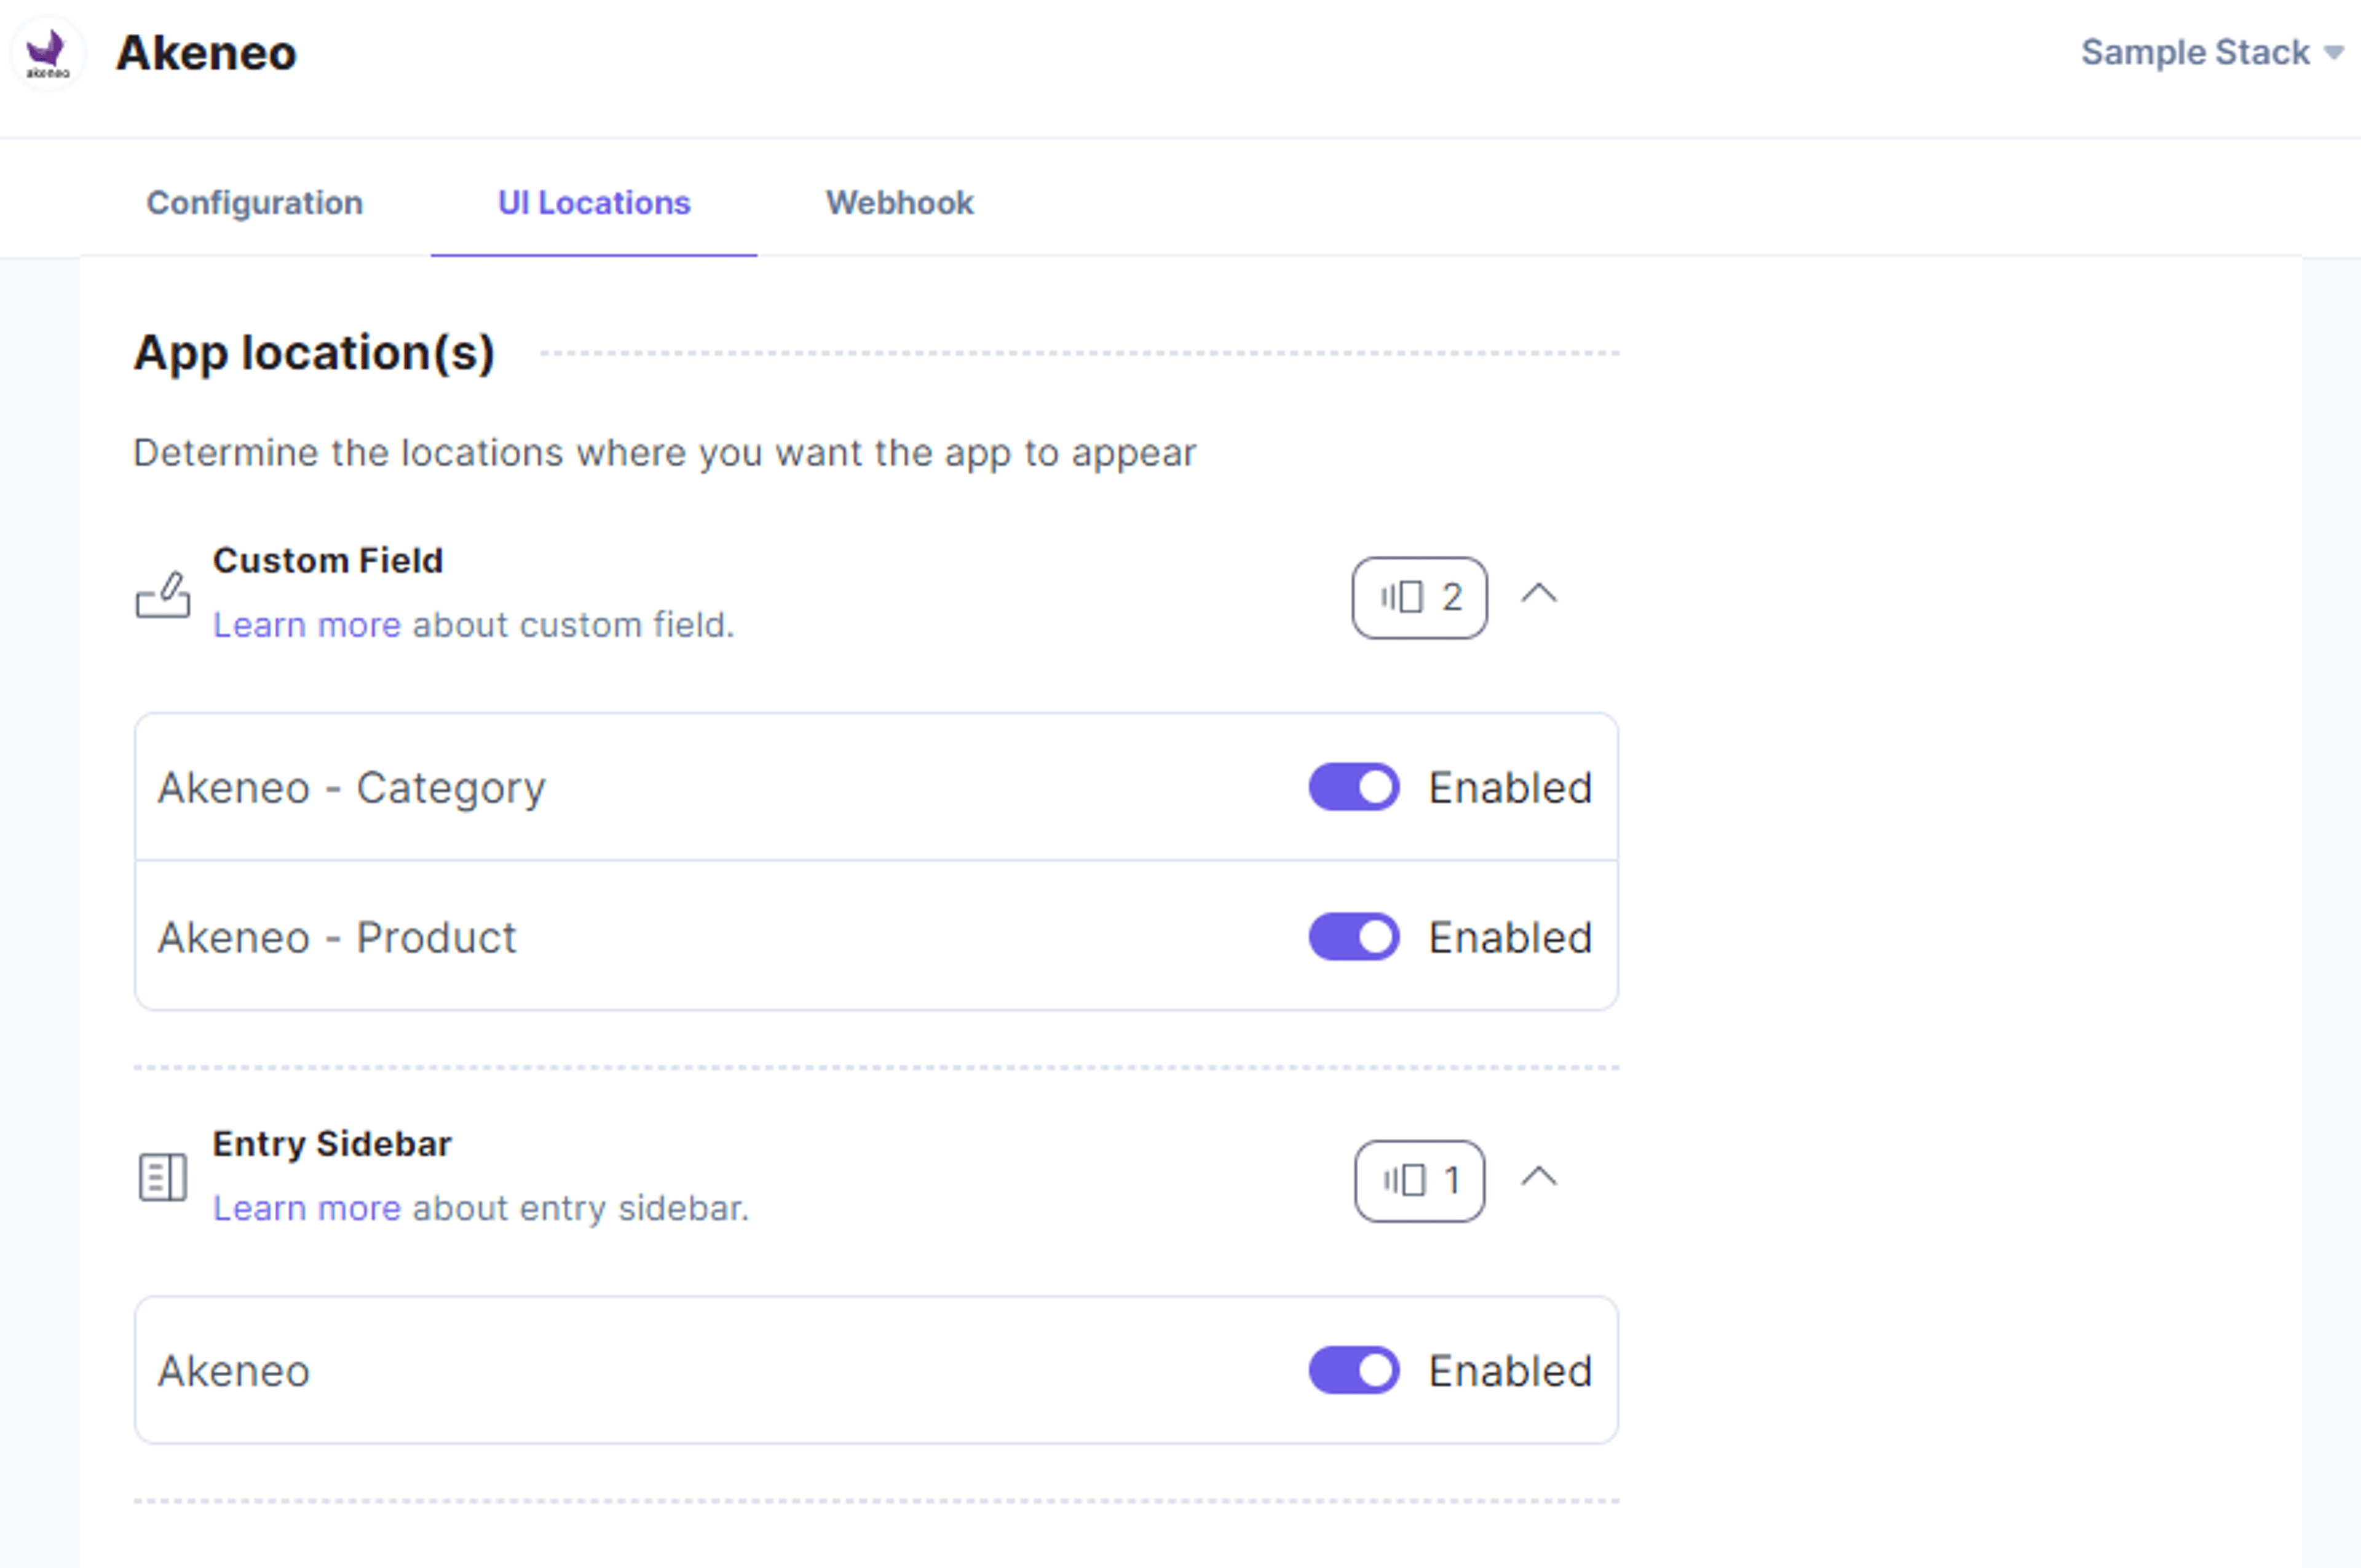Click the Entry Sidebar count badge showing 1
2361x1568 pixels.
[x=1419, y=1181]
